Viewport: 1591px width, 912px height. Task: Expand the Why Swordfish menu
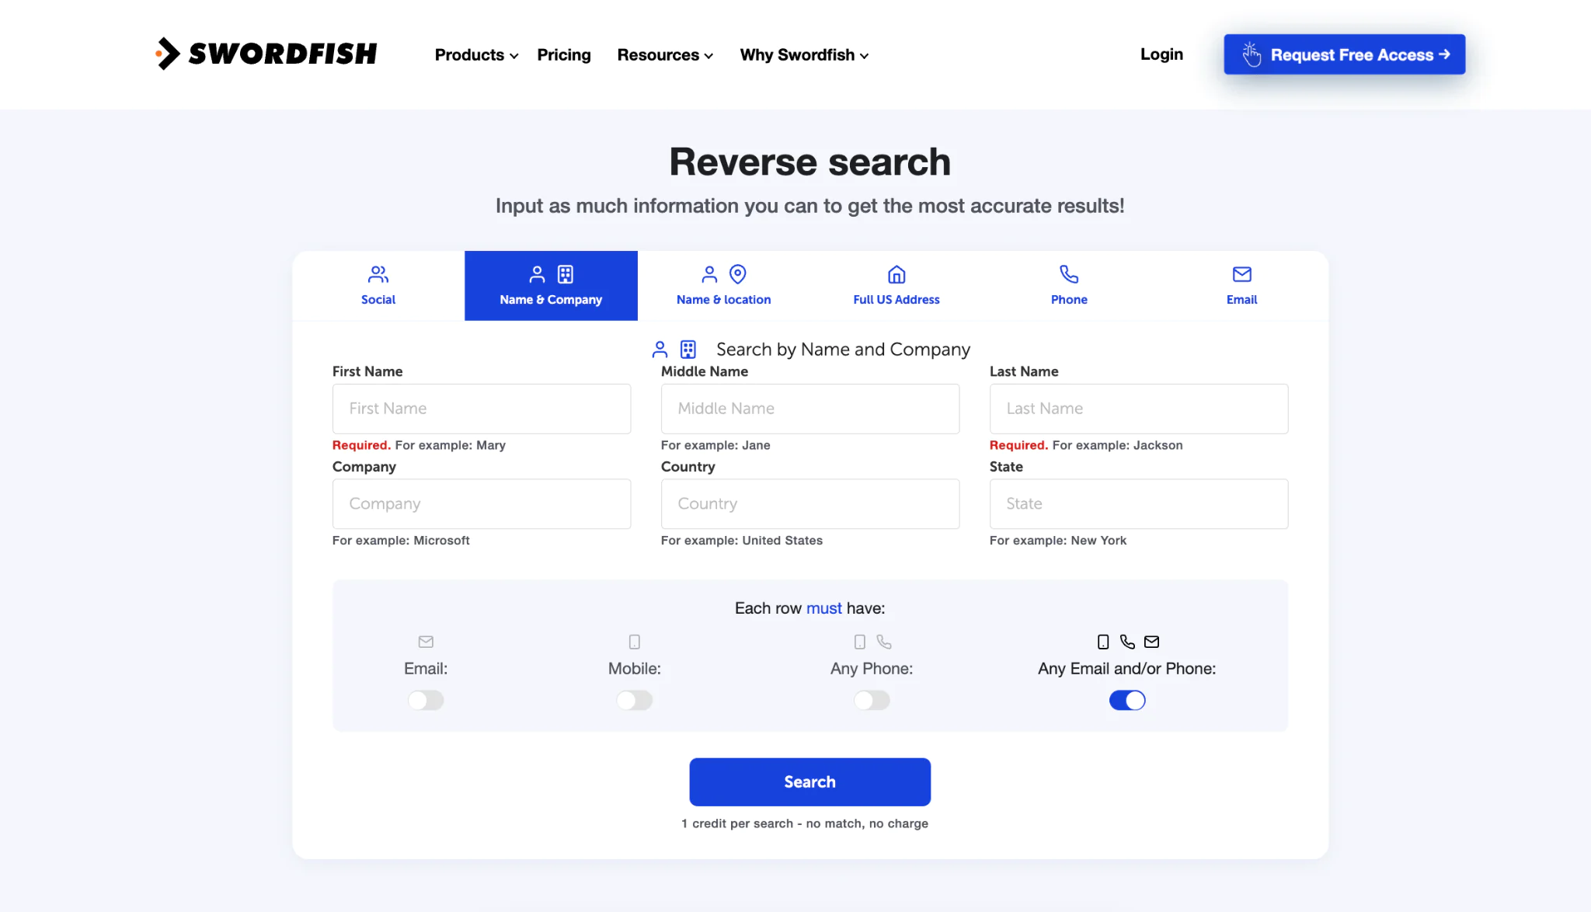point(804,55)
